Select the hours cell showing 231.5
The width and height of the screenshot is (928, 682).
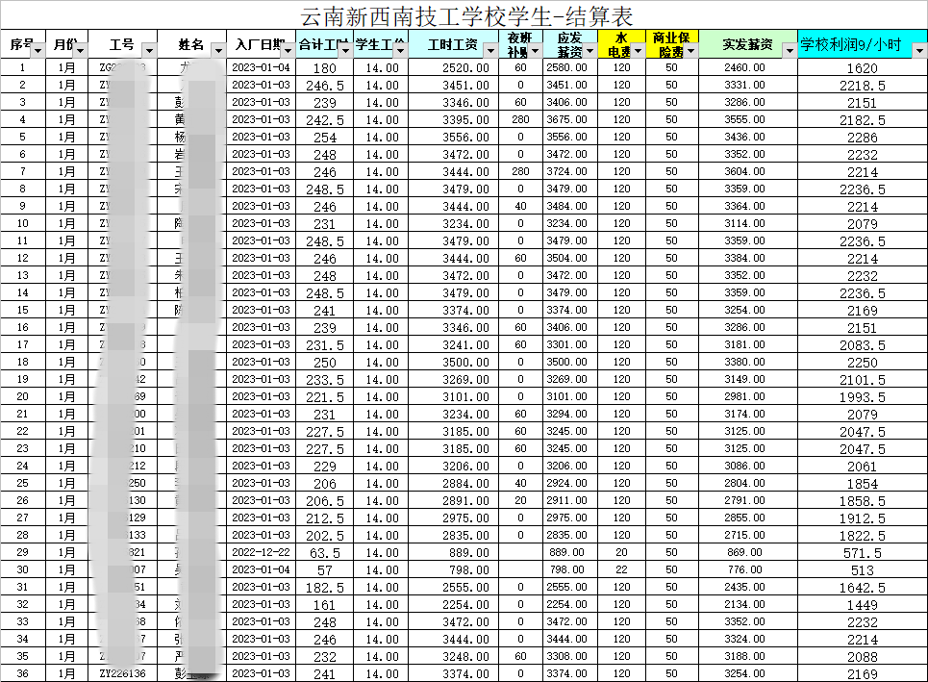tap(324, 344)
